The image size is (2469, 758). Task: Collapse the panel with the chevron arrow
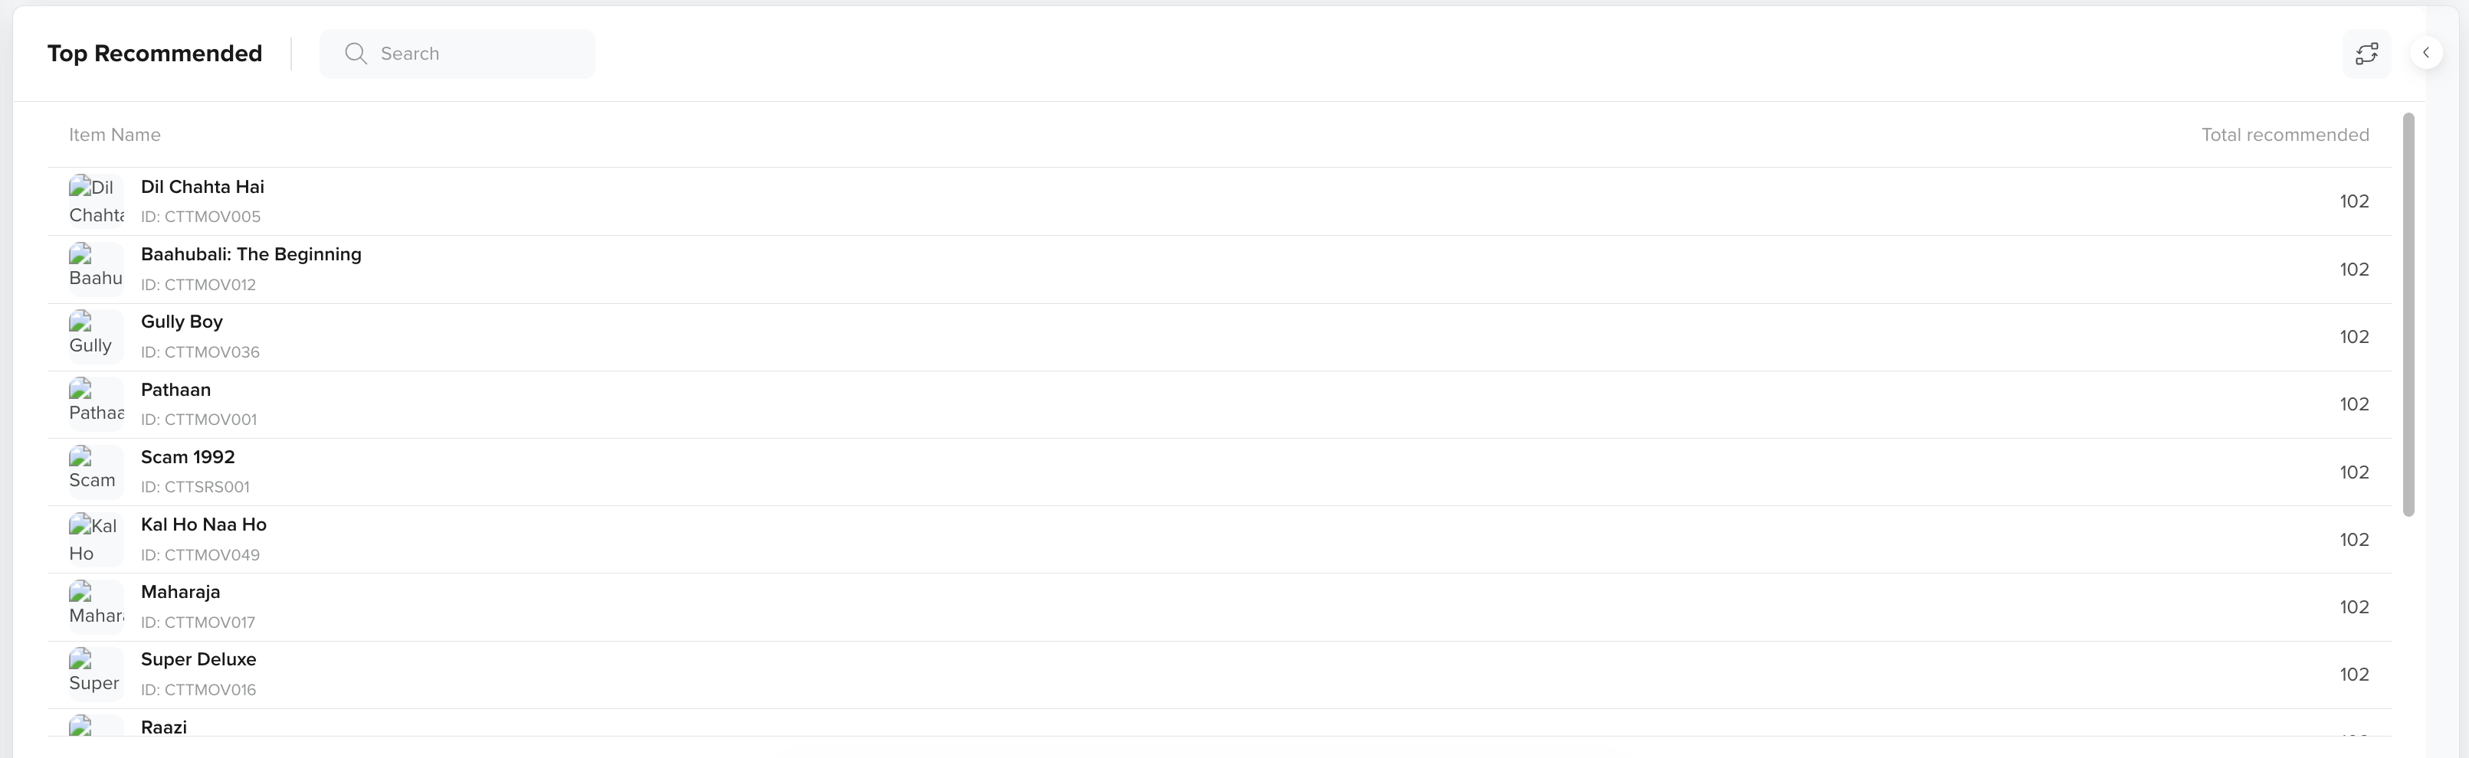[x=2426, y=53]
